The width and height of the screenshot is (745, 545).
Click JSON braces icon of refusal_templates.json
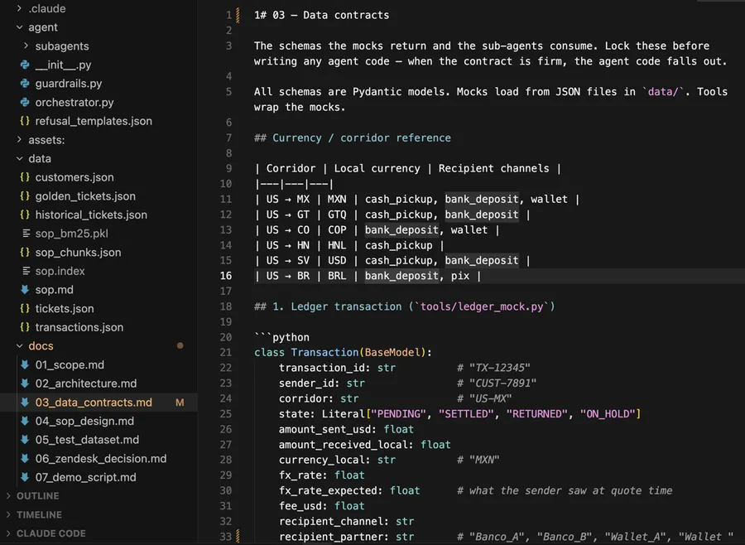[x=25, y=121]
